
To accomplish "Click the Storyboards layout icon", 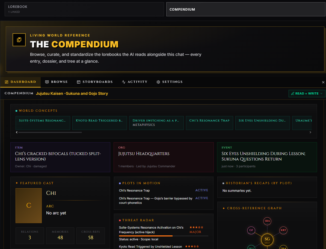I will click(79, 82).
